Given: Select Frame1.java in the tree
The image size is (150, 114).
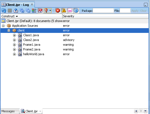Looking at the screenshot, I should (31, 45).
